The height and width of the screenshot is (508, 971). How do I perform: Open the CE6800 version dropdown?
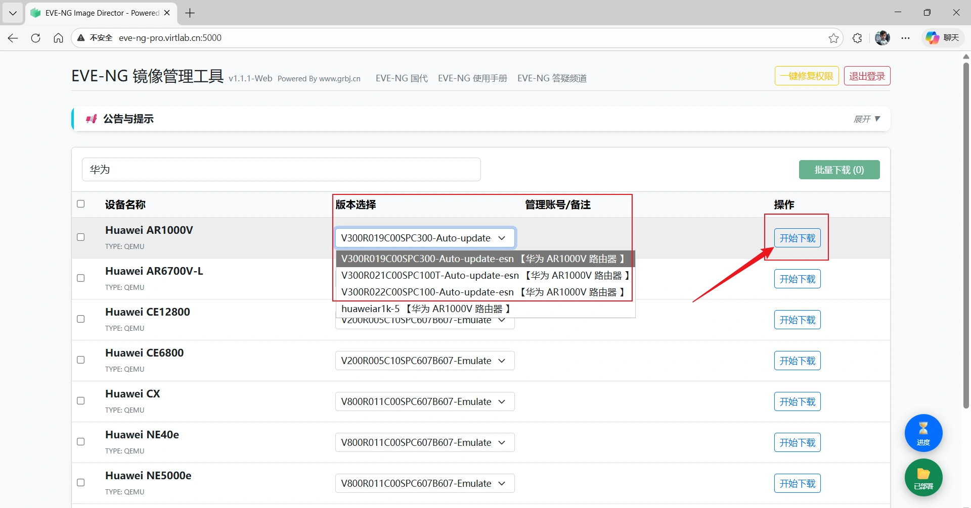click(x=425, y=361)
